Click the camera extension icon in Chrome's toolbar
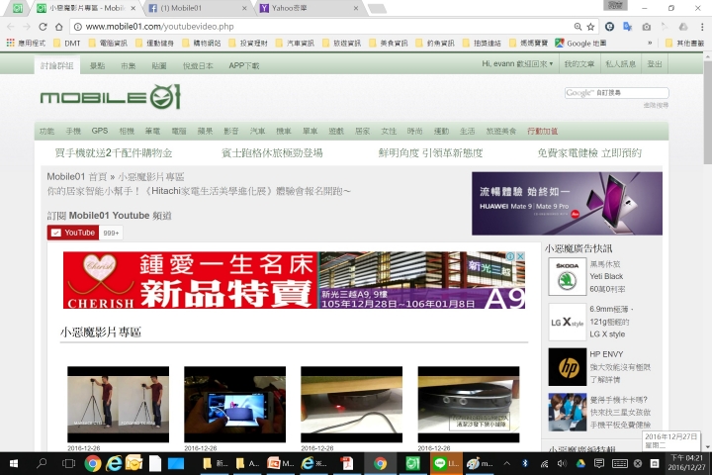 click(646, 27)
